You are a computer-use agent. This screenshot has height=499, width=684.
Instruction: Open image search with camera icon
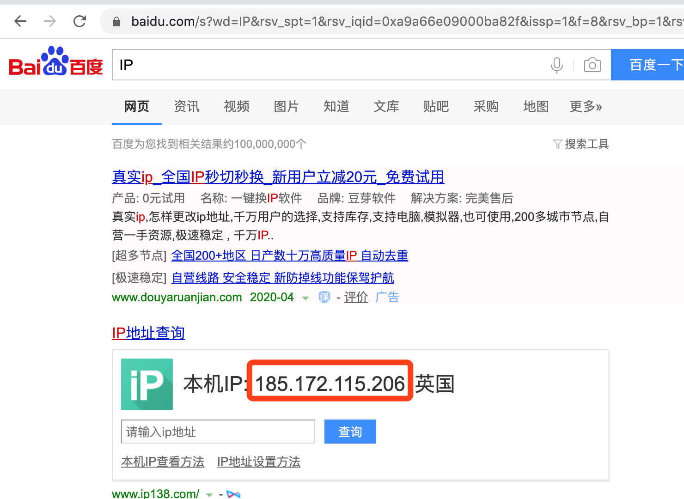(x=592, y=65)
